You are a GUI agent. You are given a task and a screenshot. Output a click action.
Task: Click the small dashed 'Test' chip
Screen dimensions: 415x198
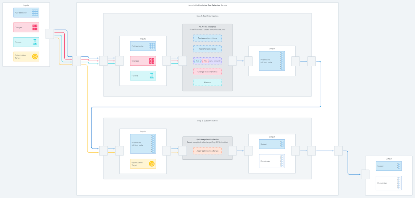pyautogui.click(x=197, y=61)
